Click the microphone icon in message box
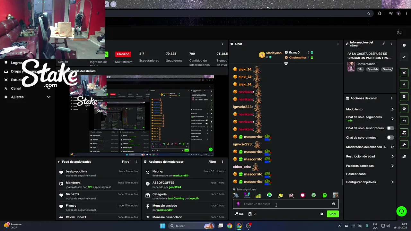 coord(238,204)
